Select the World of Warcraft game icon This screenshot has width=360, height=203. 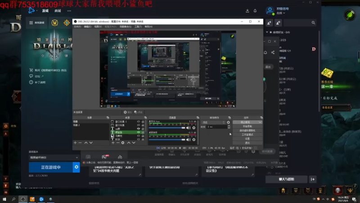click(x=54, y=23)
